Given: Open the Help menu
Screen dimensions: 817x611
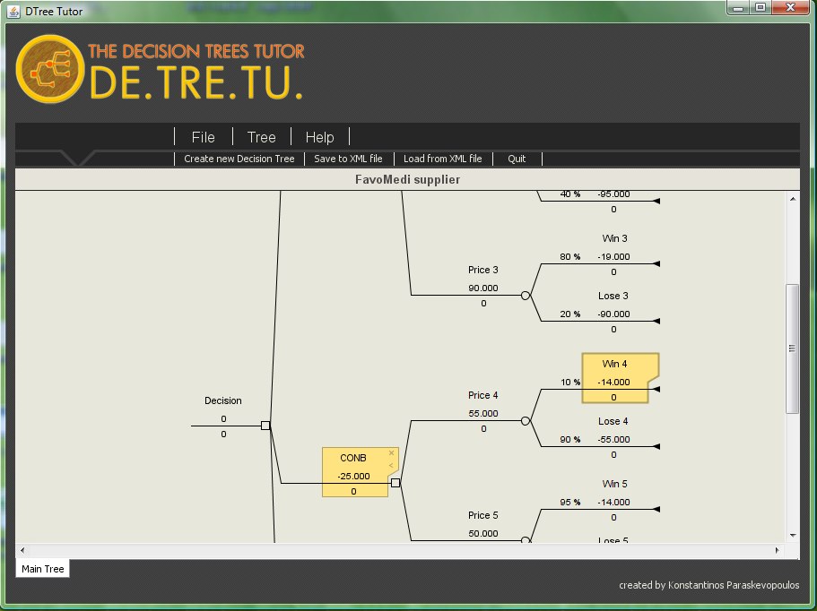Looking at the screenshot, I should tap(319, 137).
